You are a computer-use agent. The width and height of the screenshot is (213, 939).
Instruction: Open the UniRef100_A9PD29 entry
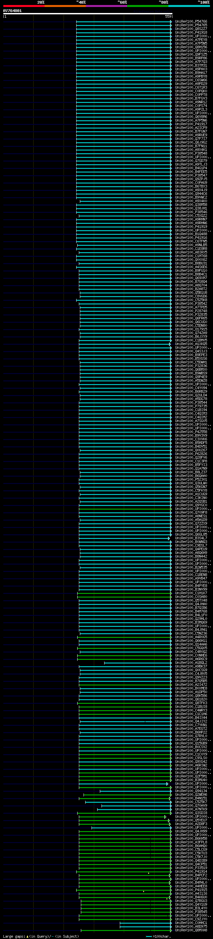click(191, 84)
